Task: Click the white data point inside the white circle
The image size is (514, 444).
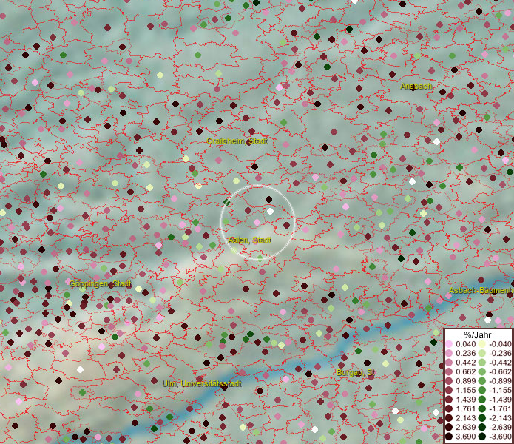Action: [x=270, y=211]
